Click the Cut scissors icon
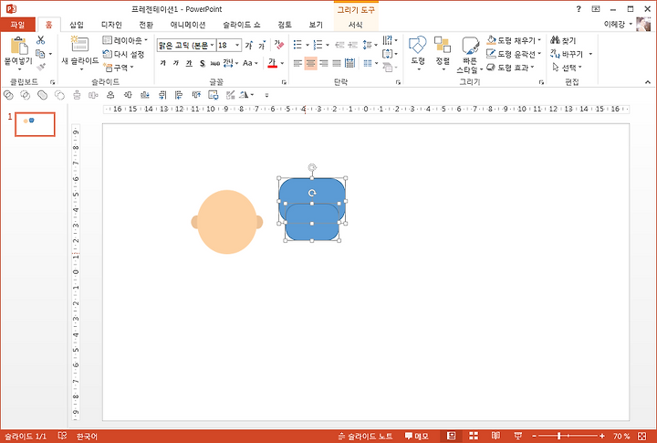The width and height of the screenshot is (657, 443). 41,40
